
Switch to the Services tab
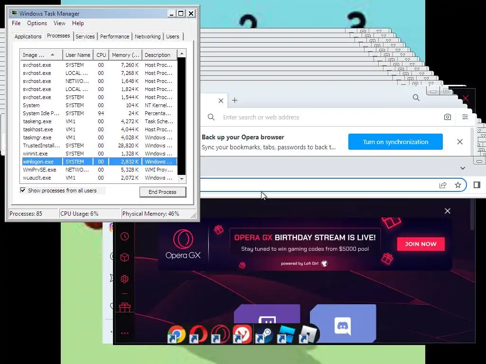pyautogui.click(x=85, y=36)
